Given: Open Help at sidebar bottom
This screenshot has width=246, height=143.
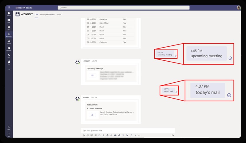Looking at the screenshot, I should tap(9, 135).
